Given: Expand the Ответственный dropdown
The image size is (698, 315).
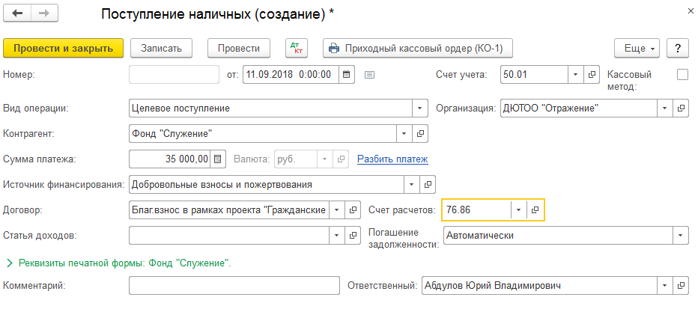Looking at the screenshot, I should (664, 286).
